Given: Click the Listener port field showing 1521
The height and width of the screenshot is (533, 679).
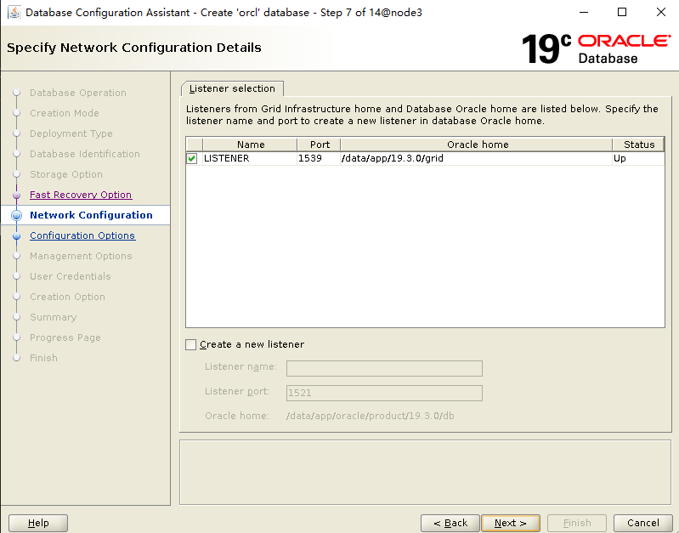Looking at the screenshot, I should [384, 393].
